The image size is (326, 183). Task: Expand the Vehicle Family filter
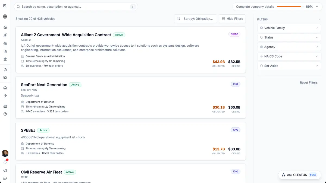289,28
